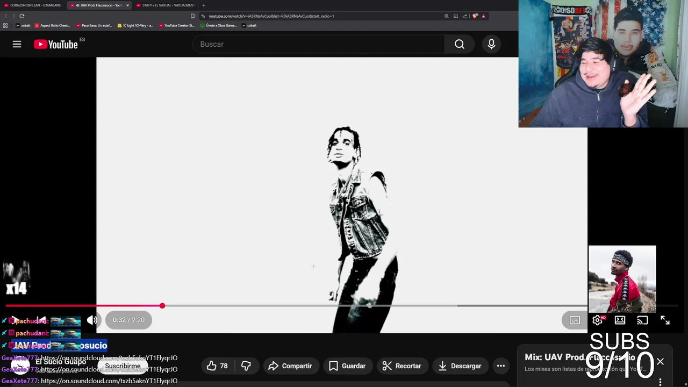This screenshot has height=387, width=688.
Task: Open IC Light V2-Vary bookmark
Action: click(135, 25)
